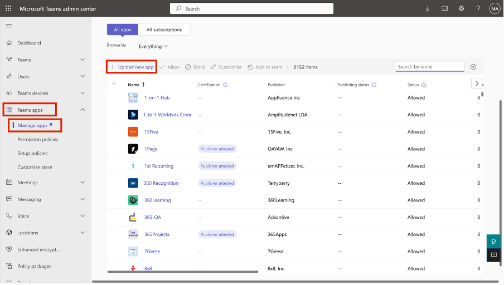Screen dimensions: 504x285
Task: Open Permission policies in sidebar
Action: [37, 139]
